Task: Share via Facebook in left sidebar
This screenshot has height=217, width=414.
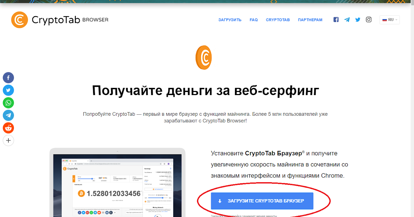Action: pyautogui.click(x=8, y=77)
